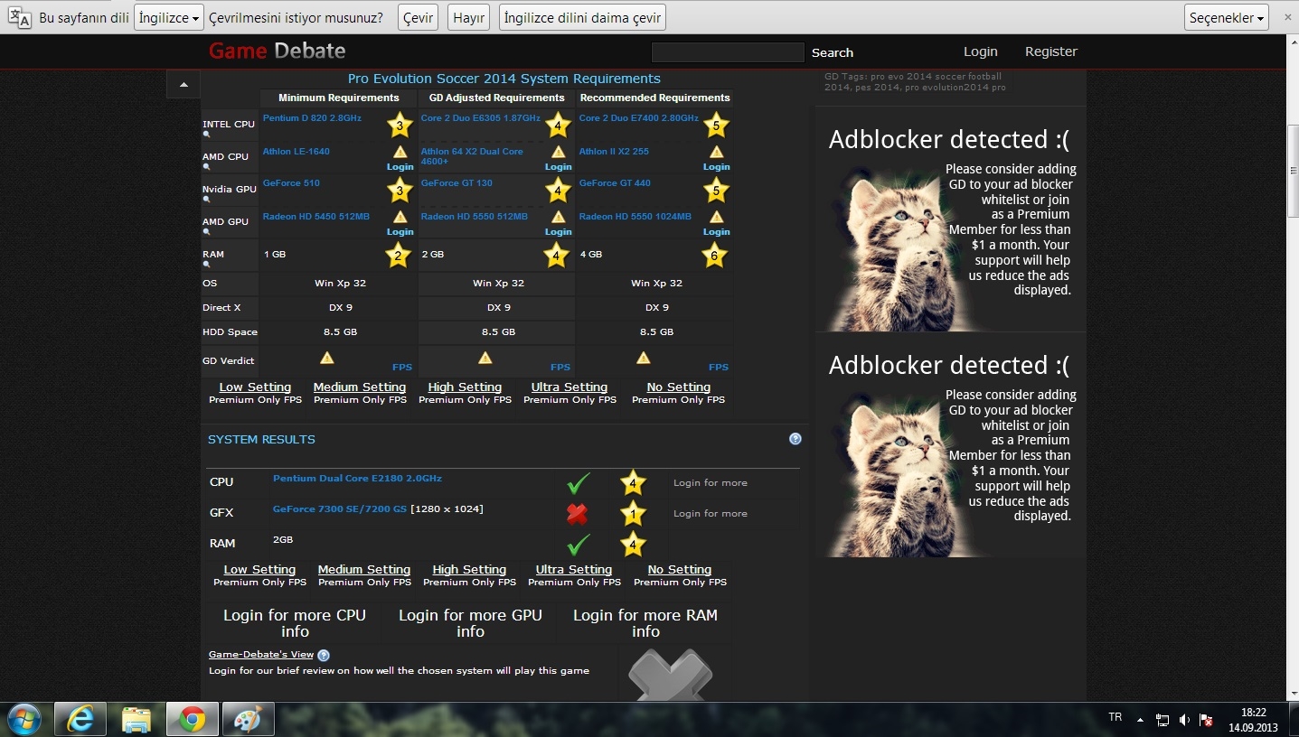1299x737 pixels.
Task: Expand the Seçenekler options dropdown
Action: point(1226,17)
